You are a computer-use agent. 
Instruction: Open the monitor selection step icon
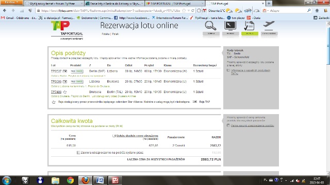point(230,26)
